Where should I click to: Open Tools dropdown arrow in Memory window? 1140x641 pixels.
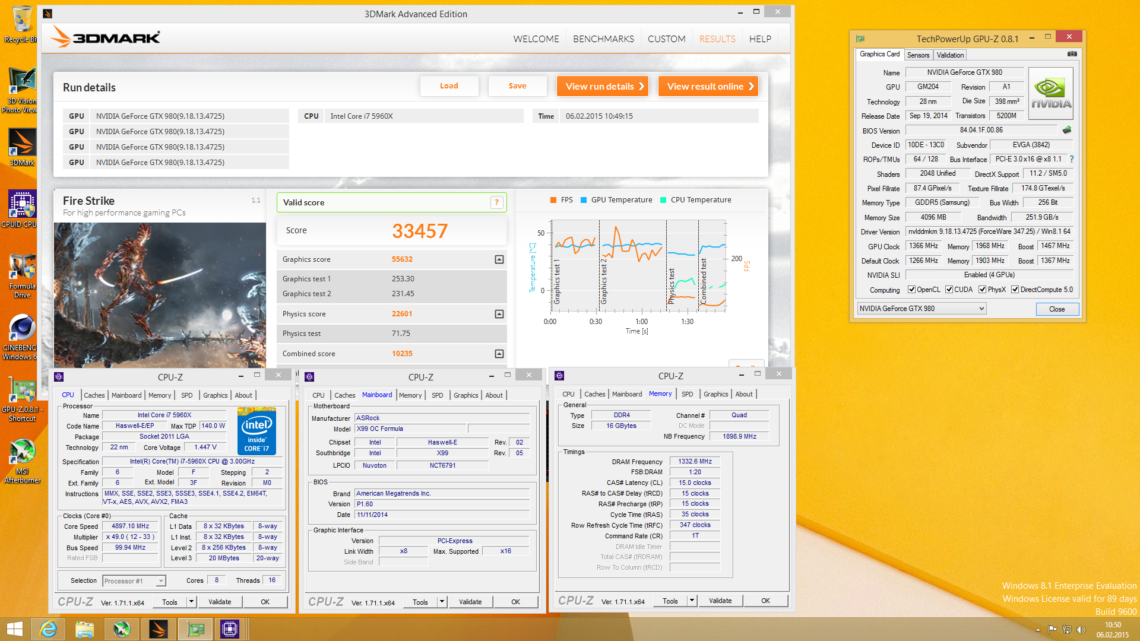click(692, 601)
